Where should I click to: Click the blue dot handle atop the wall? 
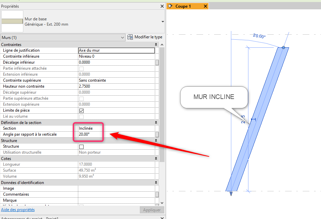coord(283,48)
